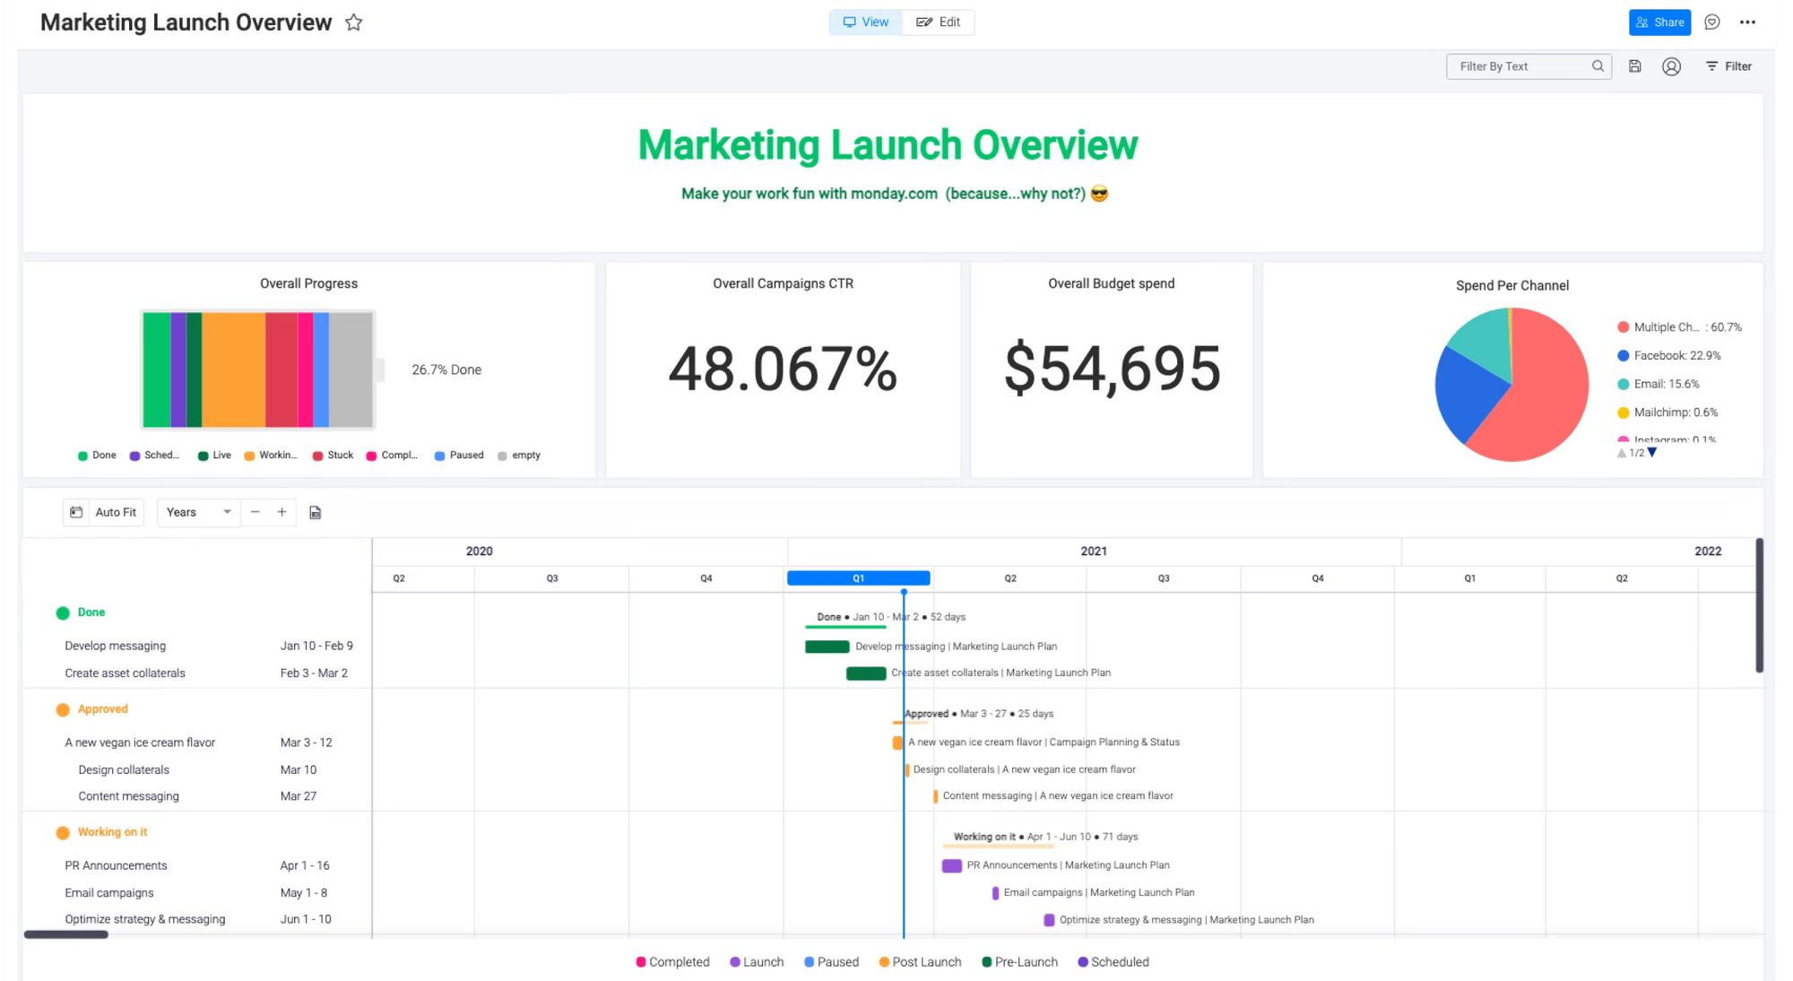This screenshot has height=981, width=1793.
Task: Click the Gantt export file icon
Action: pos(315,513)
